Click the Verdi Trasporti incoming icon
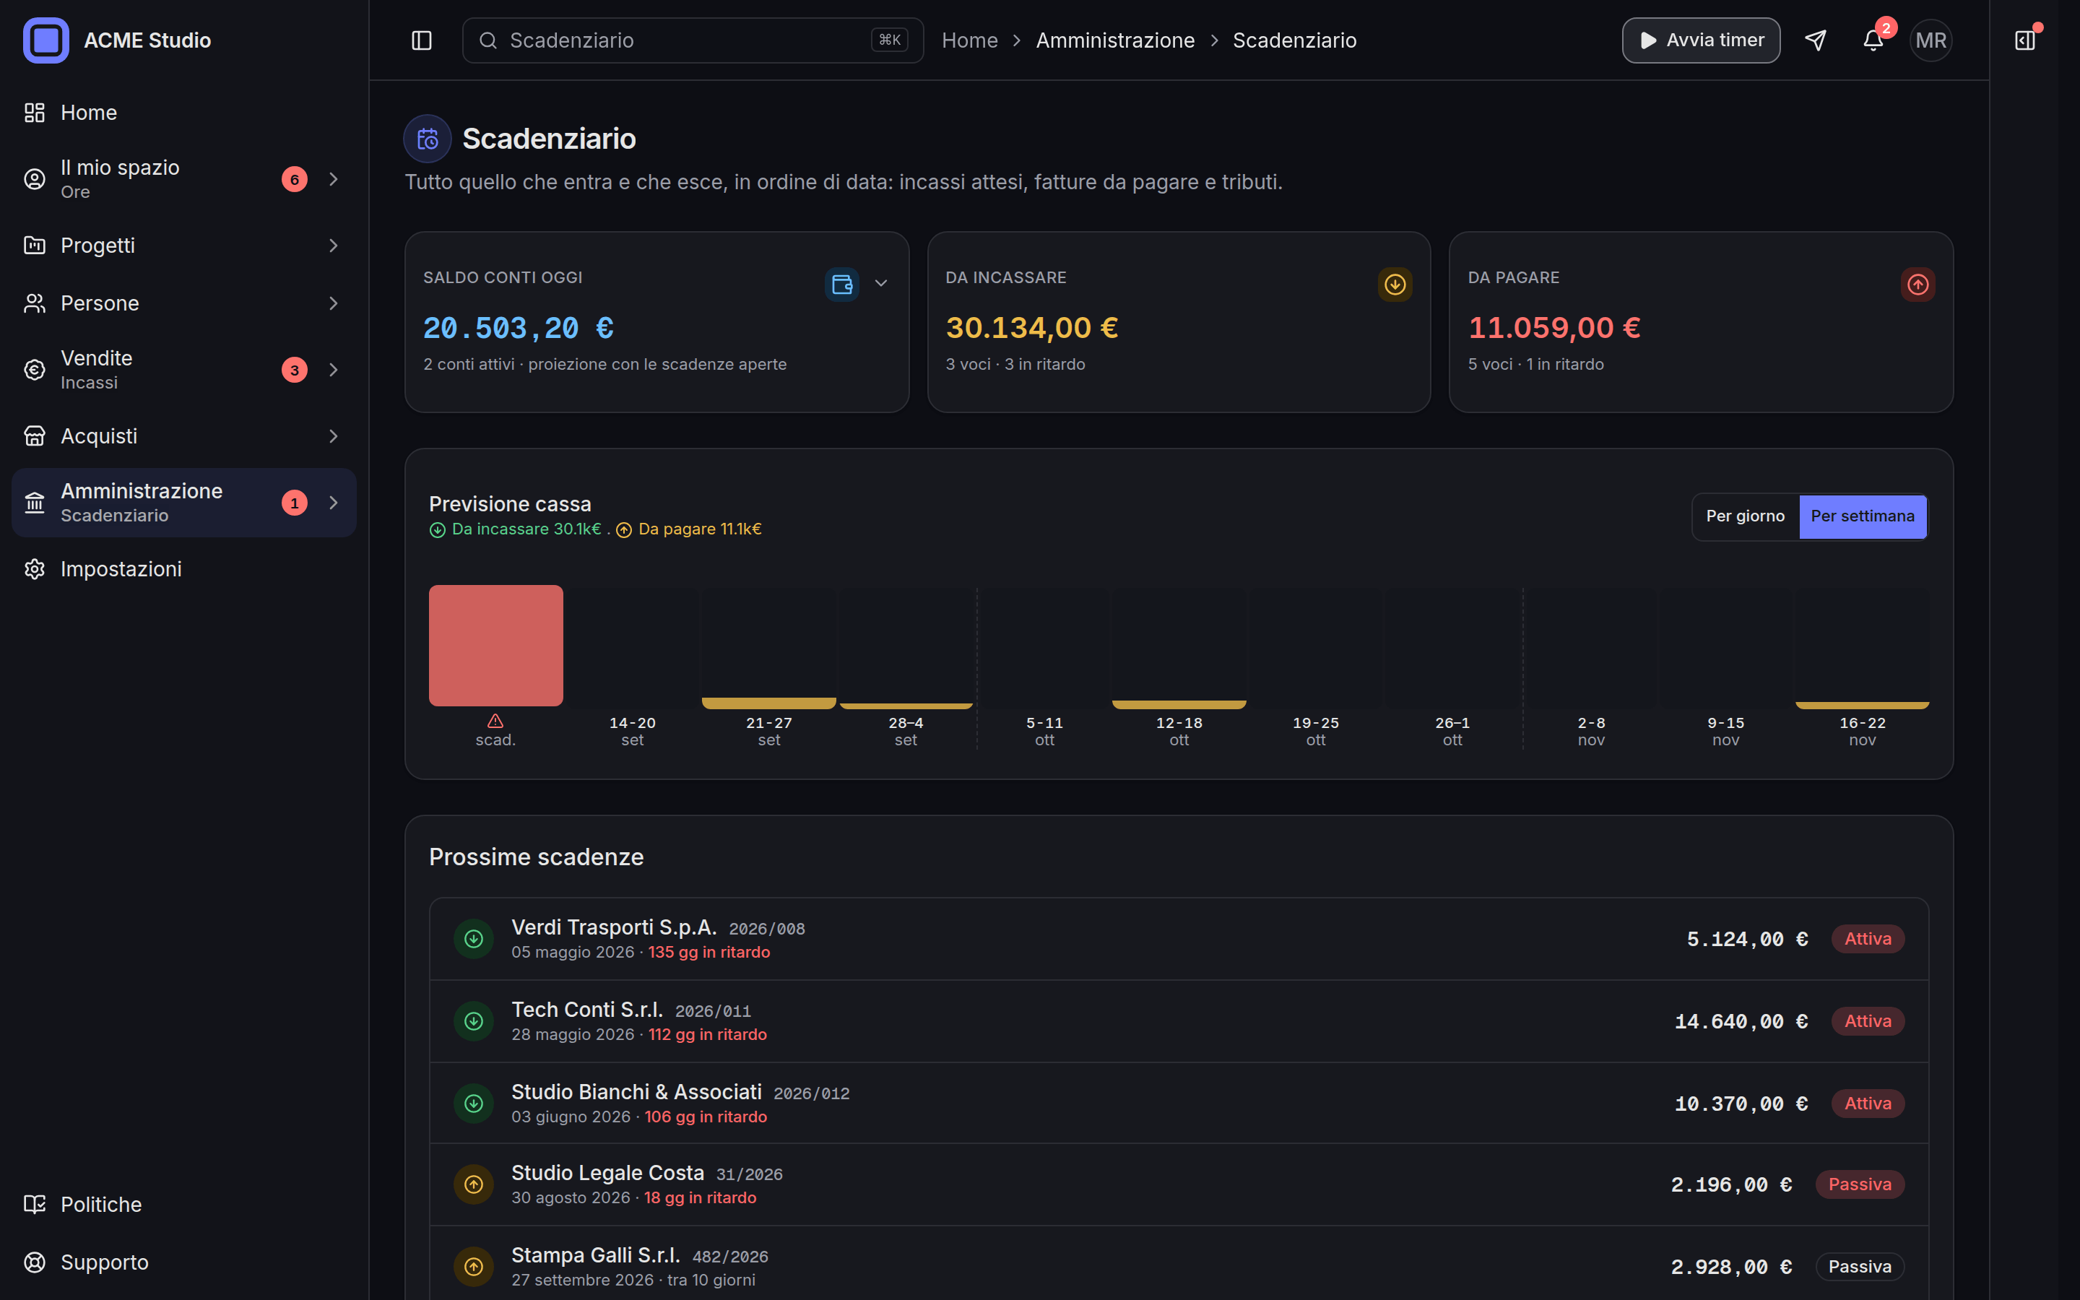Screen dimensions: 2080x1300 [x=474, y=939]
